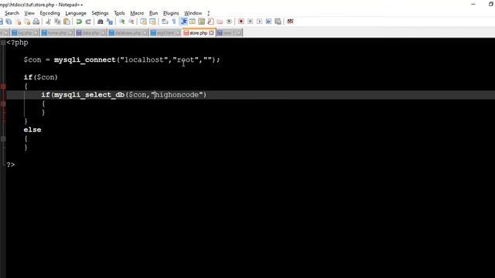Click the else keyword in the code

32,130
